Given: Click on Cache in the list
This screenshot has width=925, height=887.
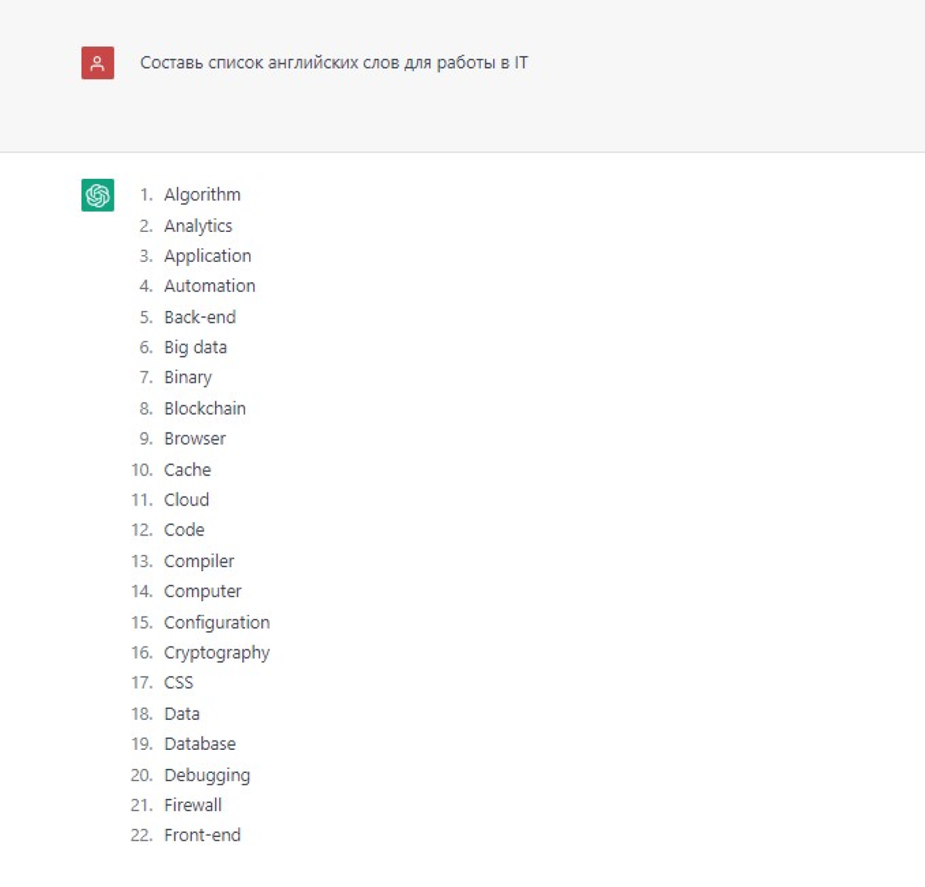Looking at the screenshot, I should coord(187,469).
